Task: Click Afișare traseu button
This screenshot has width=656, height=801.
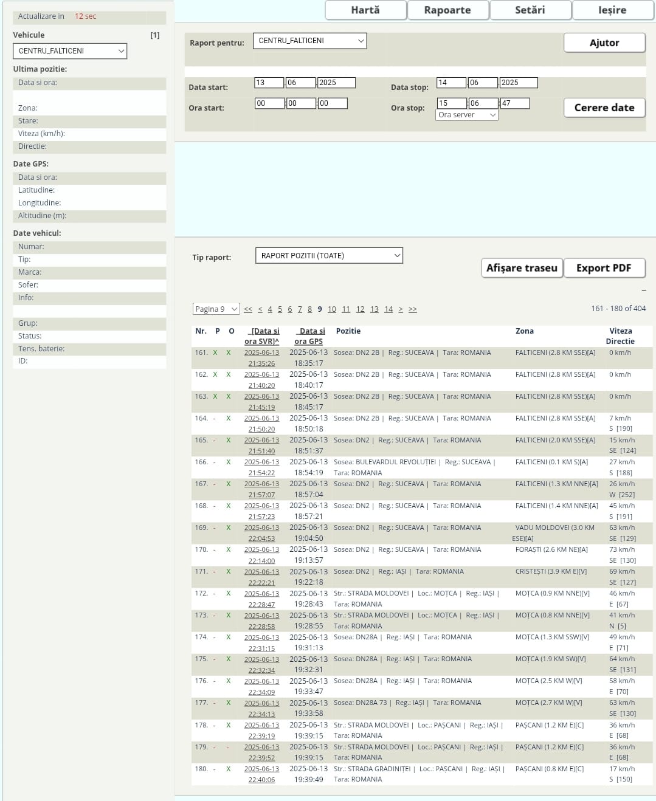Action: coord(522,268)
